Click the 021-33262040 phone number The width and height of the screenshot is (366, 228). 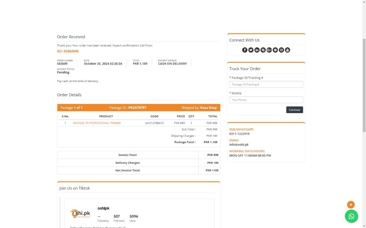pyautogui.click(x=68, y=51)
